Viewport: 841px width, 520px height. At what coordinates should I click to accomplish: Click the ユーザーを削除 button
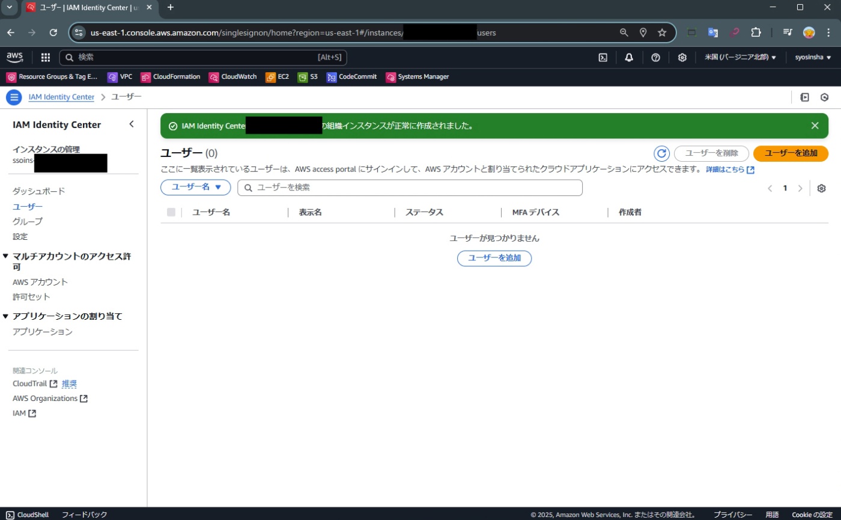(x=711, y=153)
